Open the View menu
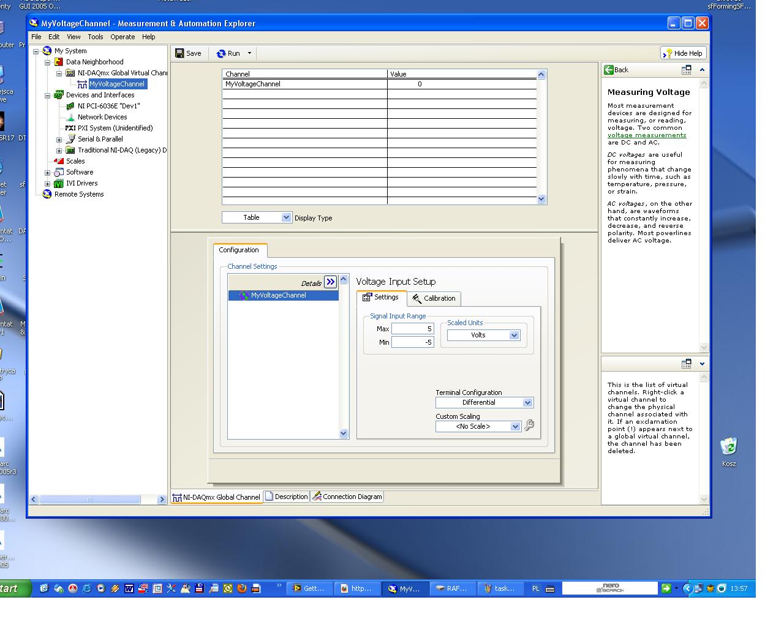 tap(73, 37)
